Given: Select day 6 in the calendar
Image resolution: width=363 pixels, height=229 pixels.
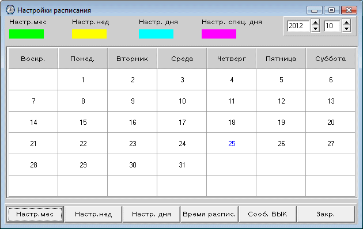Looking at the screenshot, I should point(330,80).
